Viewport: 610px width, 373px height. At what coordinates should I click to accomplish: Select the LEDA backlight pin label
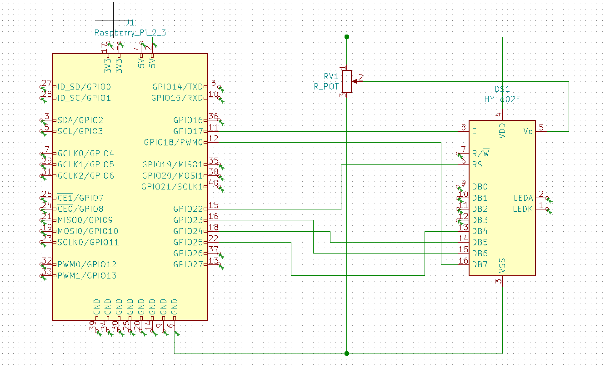(523, 198)
